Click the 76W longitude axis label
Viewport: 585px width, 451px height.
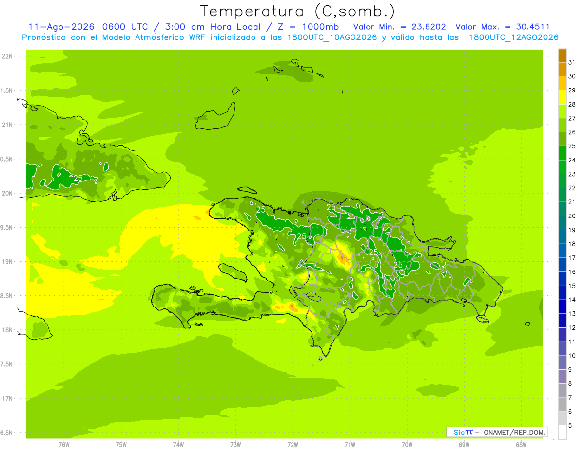pyautogui.click(x=64, y=444)
